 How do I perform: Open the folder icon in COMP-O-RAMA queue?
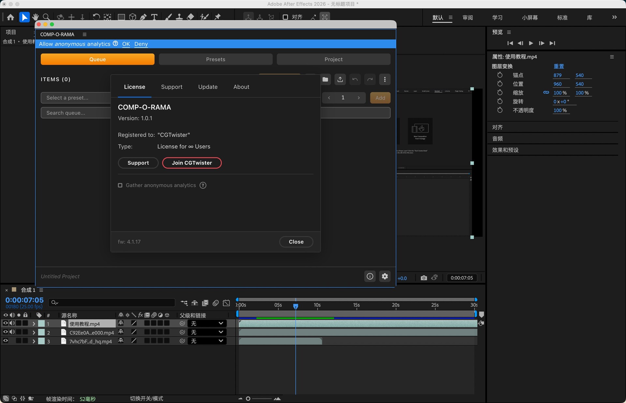coord(325,80)
